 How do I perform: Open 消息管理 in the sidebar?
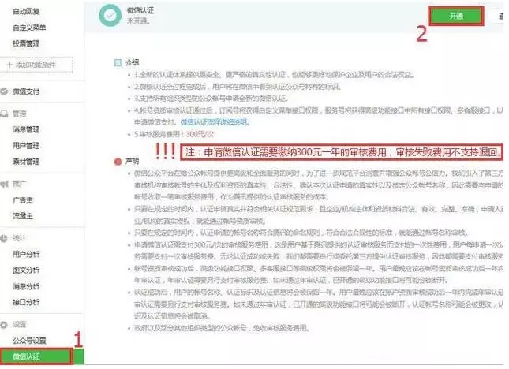26,129
